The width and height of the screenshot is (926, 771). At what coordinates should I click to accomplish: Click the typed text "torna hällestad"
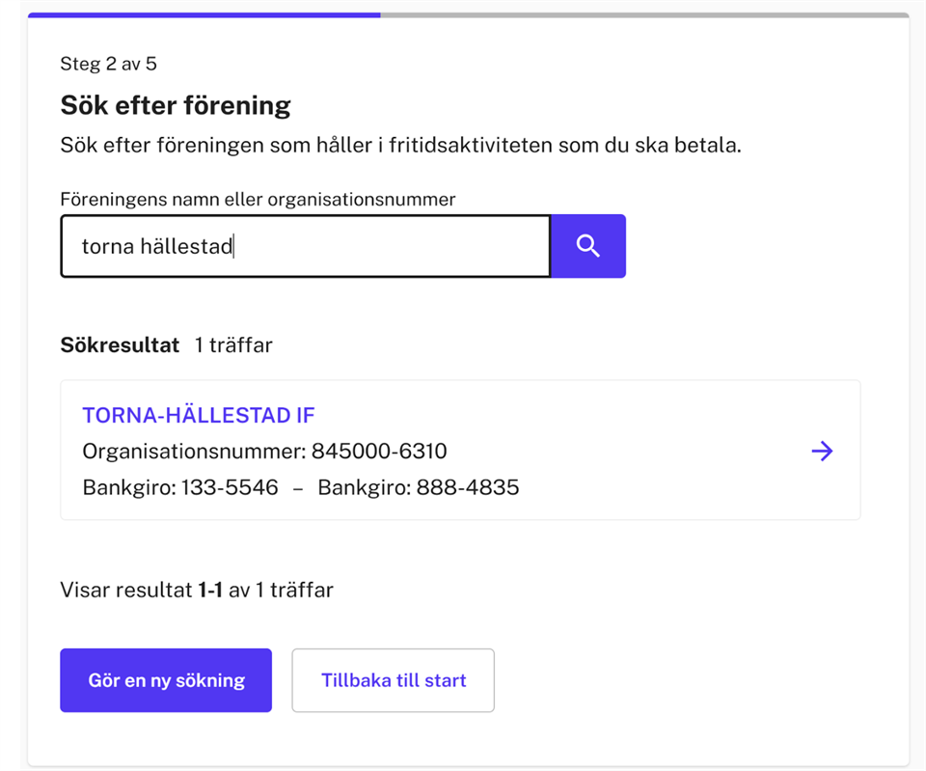pyautogui.click(x=157, y=247)
